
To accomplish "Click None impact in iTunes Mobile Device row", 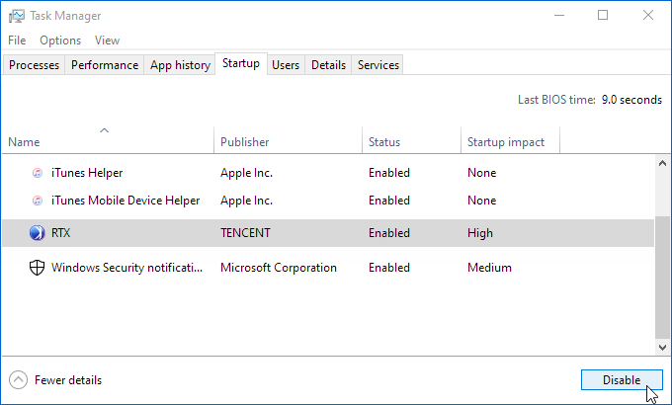I will tap(481, 201).
